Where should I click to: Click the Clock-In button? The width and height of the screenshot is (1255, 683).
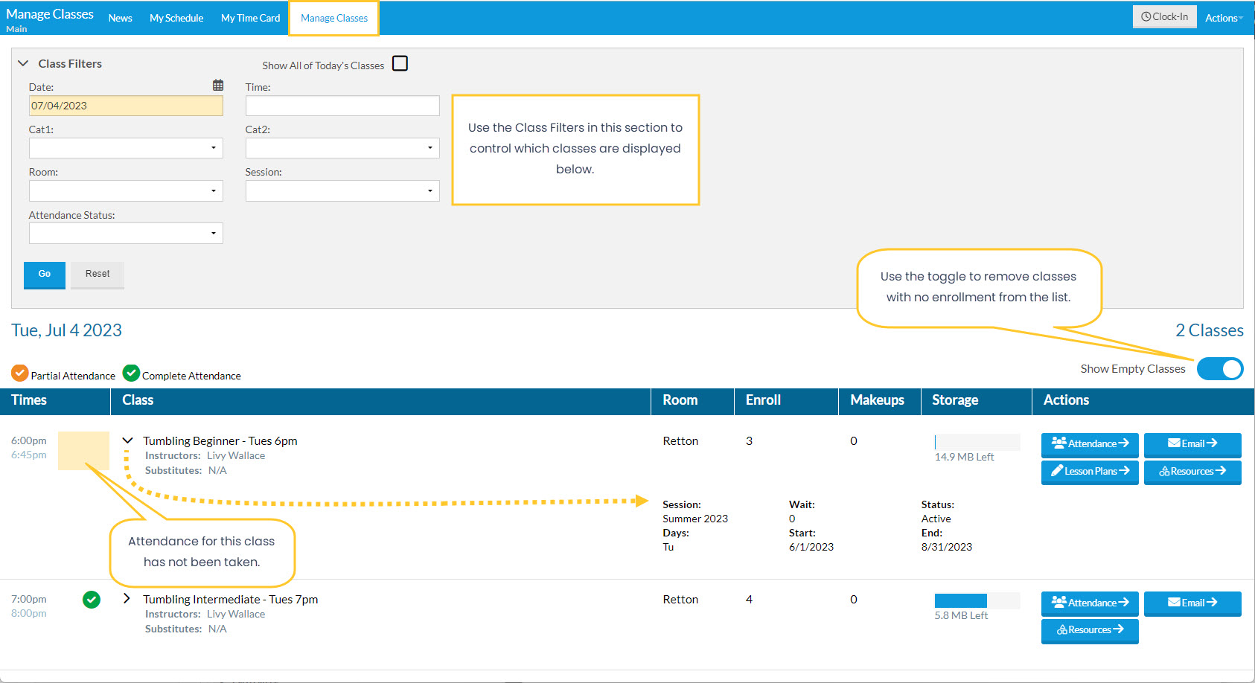(1165, 16)
